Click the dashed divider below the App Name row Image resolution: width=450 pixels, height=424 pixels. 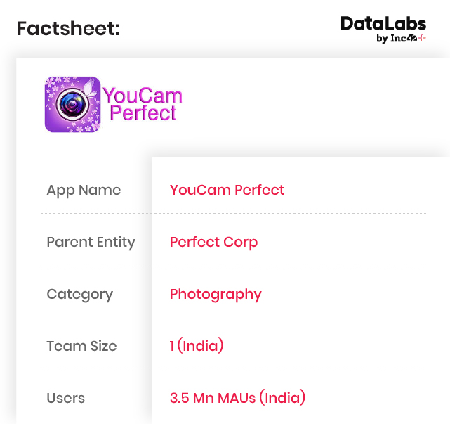[233, 213]
